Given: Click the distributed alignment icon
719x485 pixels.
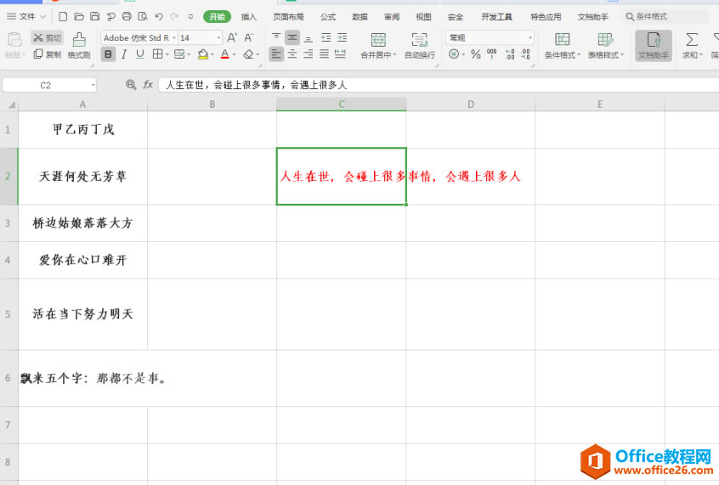Looking at the screenshot, I should coord(340,54).
